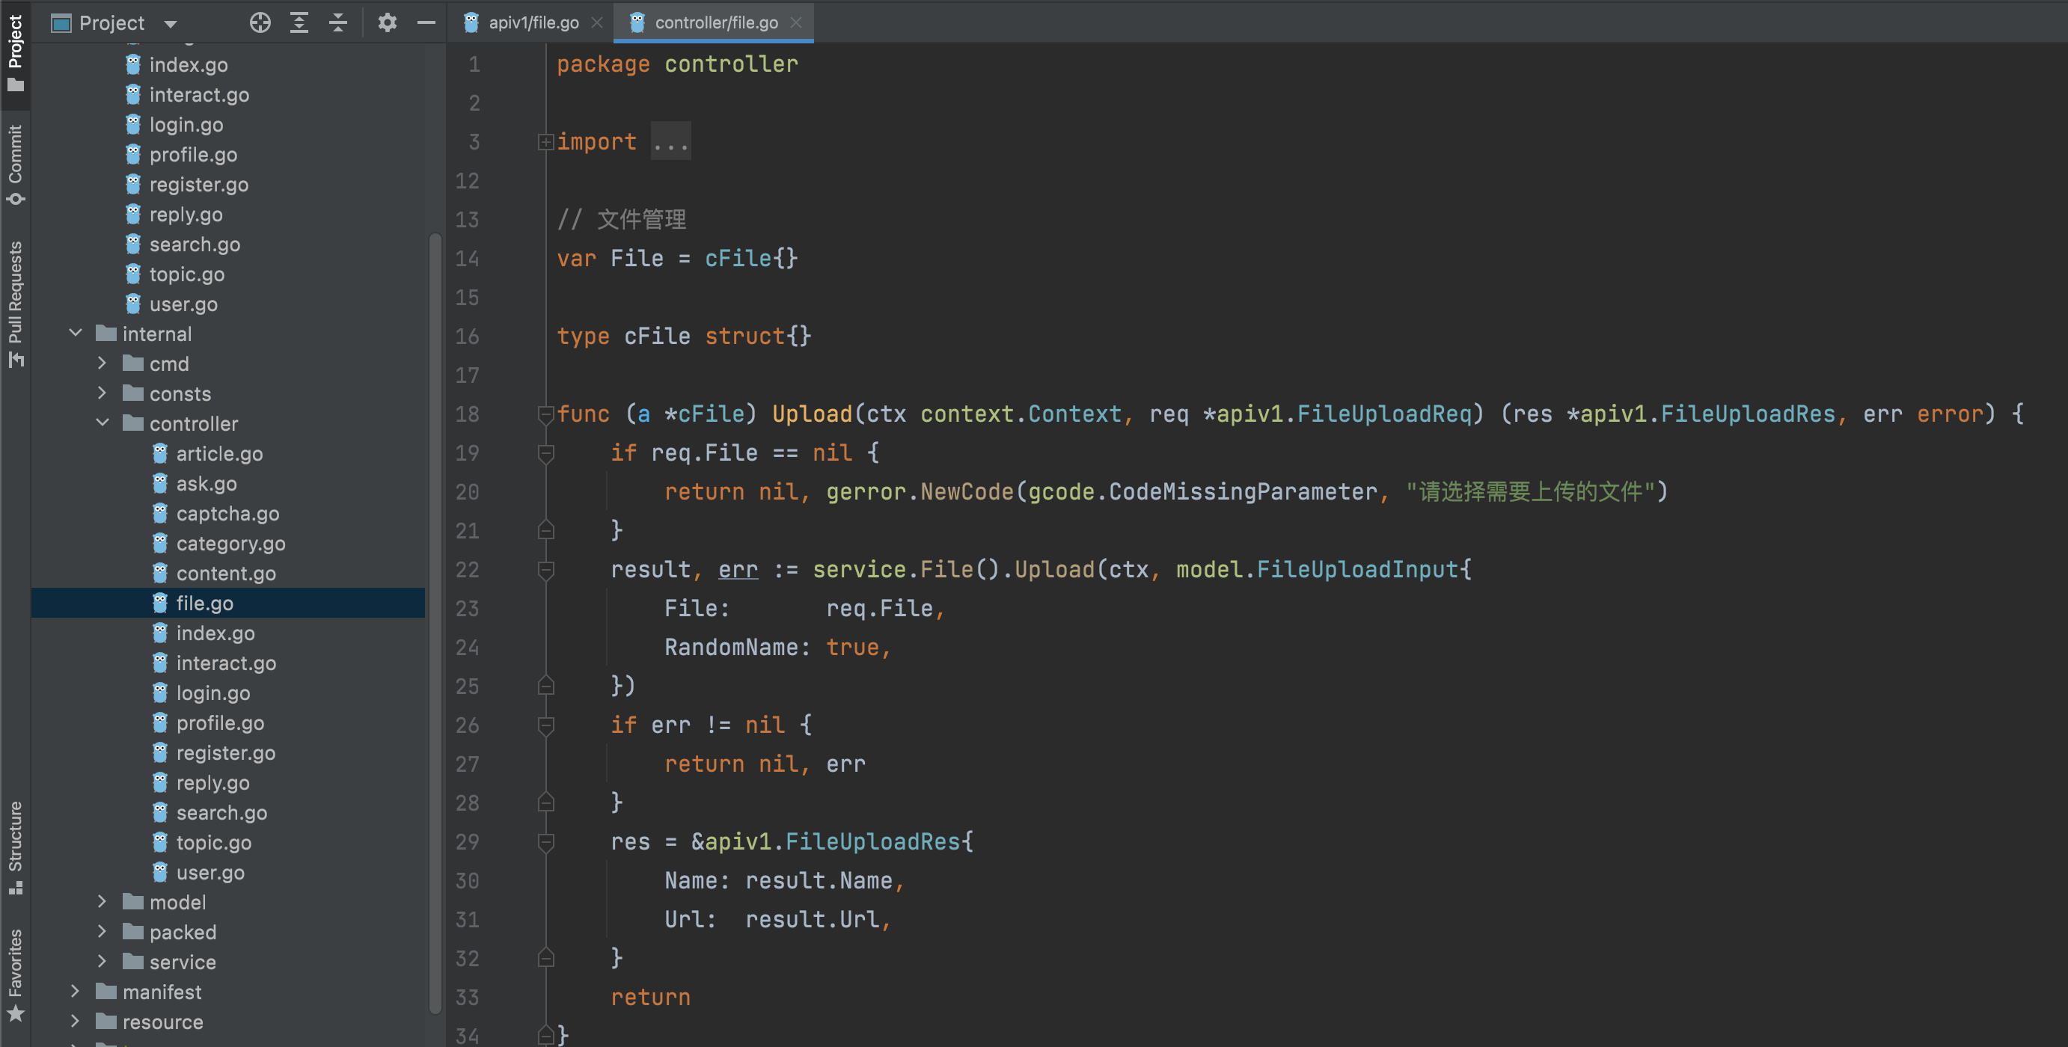Open the Structure tool window

(x=15, y=847)
